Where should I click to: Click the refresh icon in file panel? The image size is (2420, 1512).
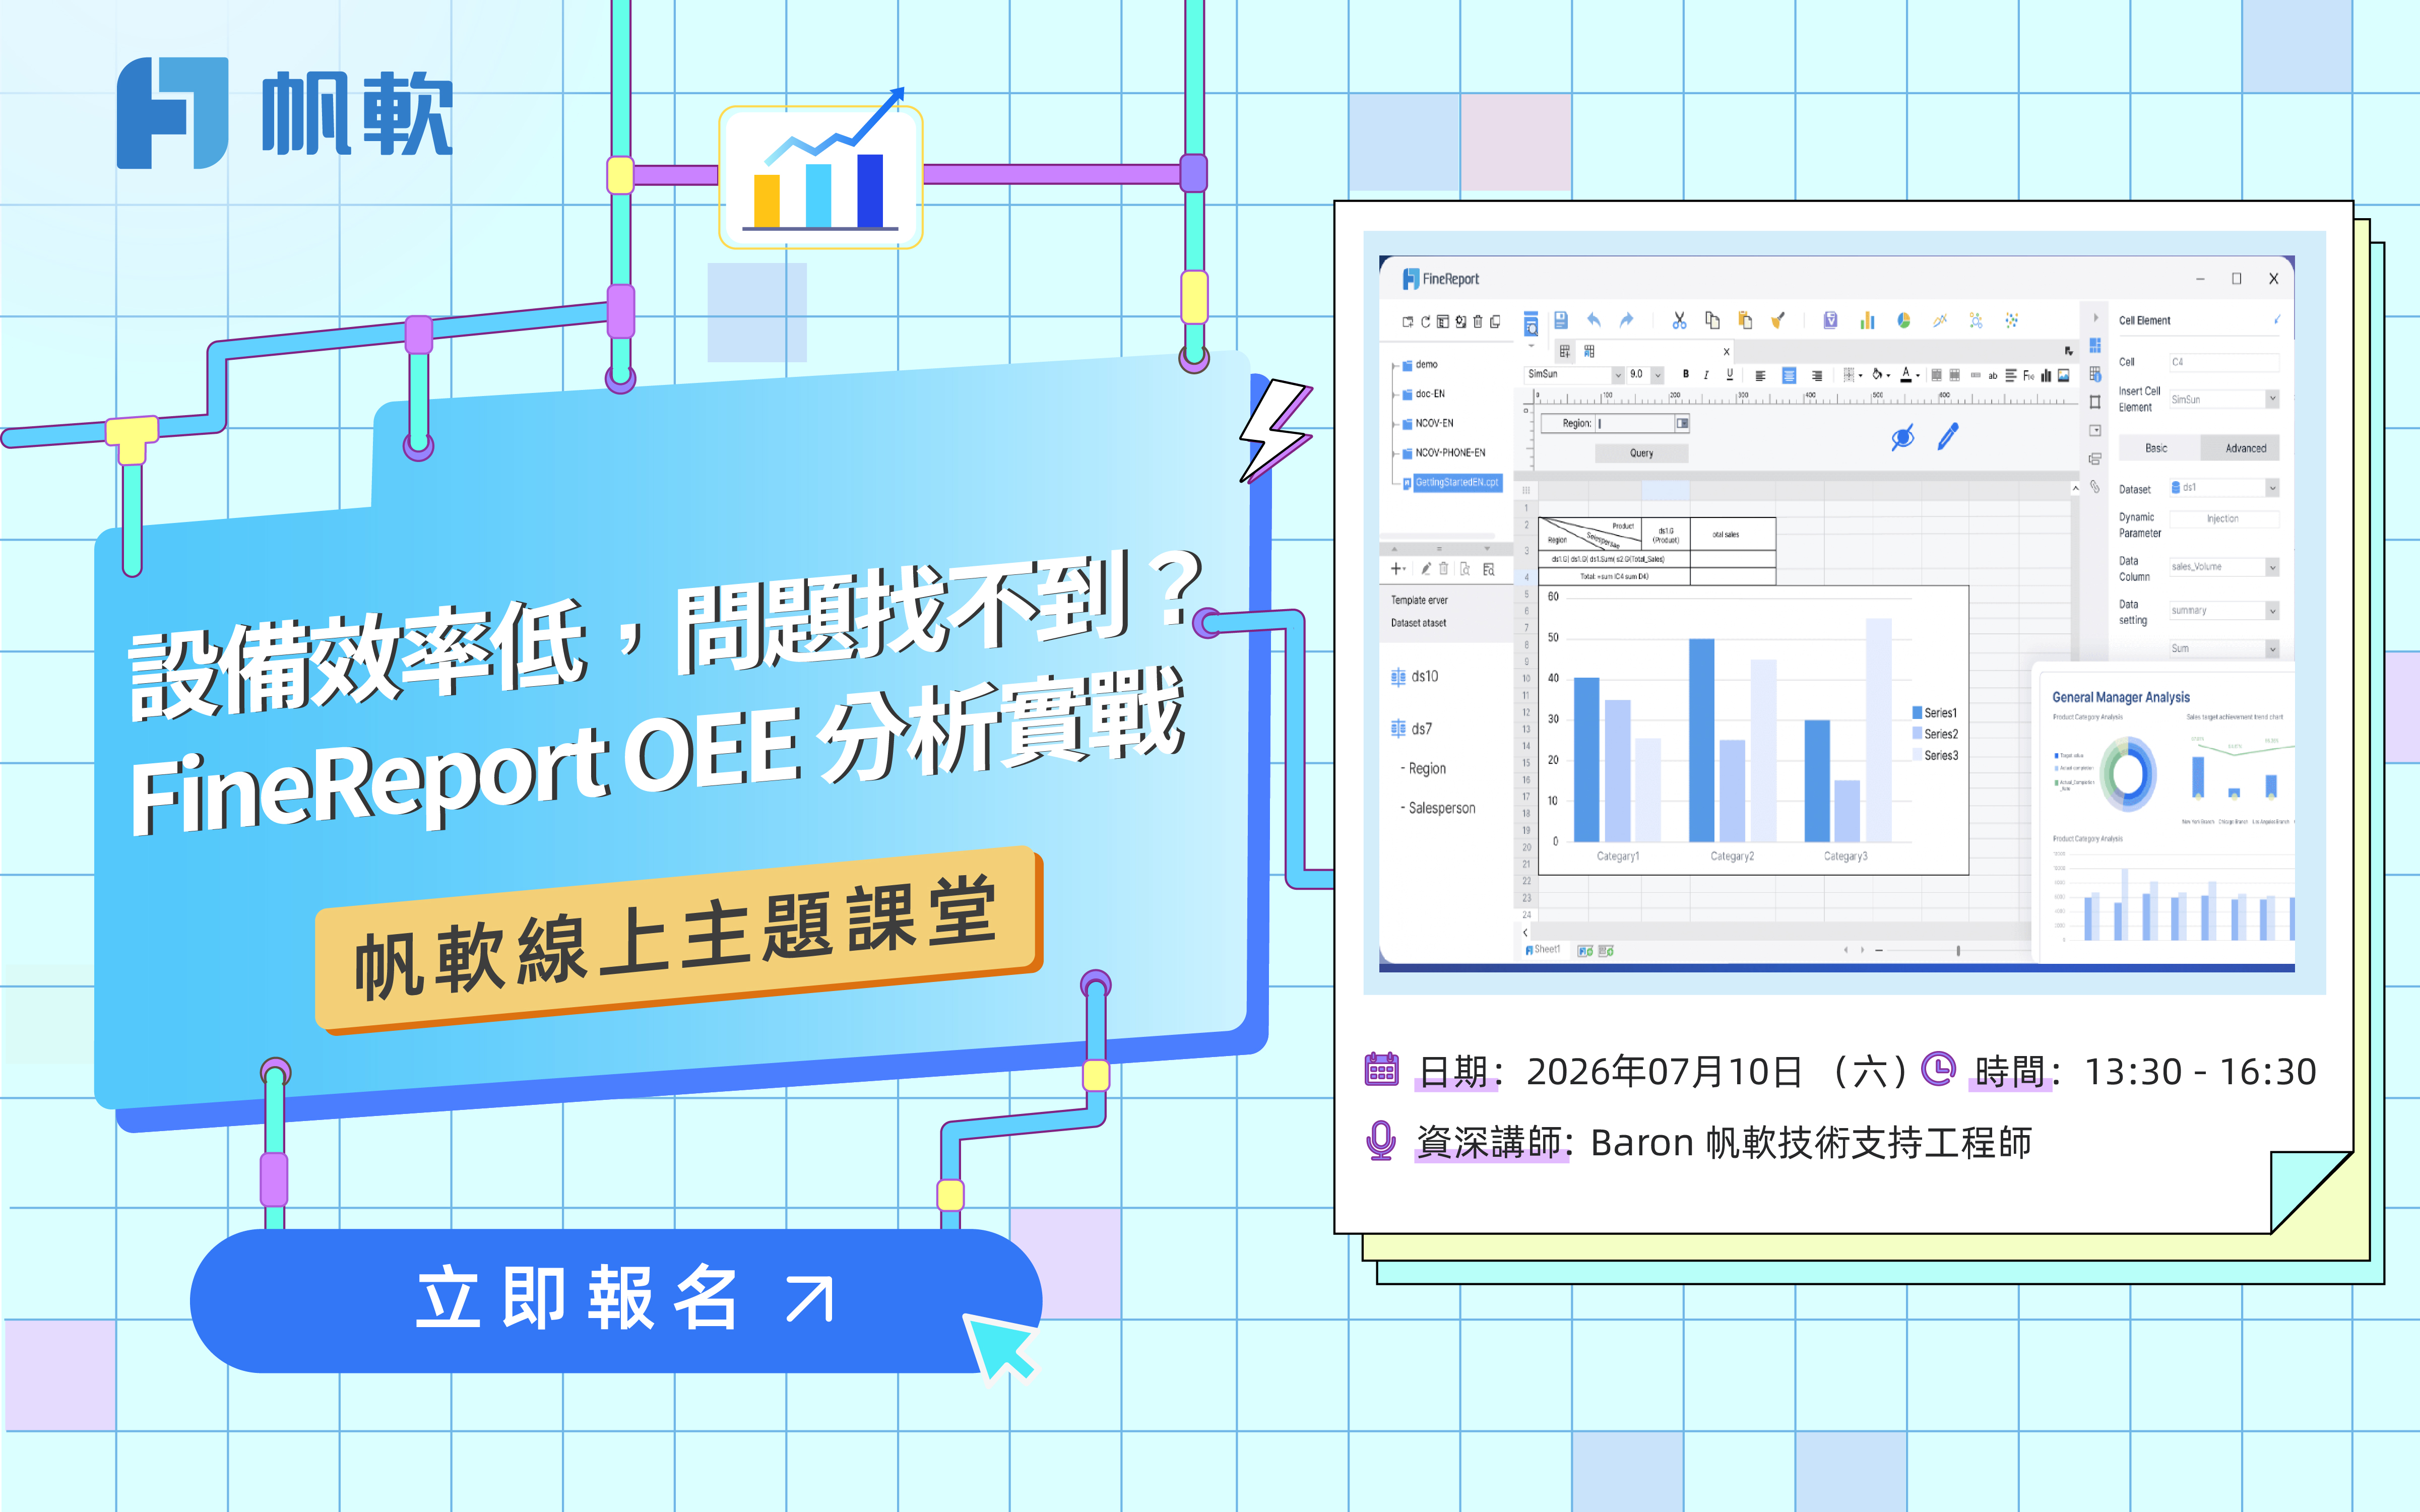[1426, 322]
